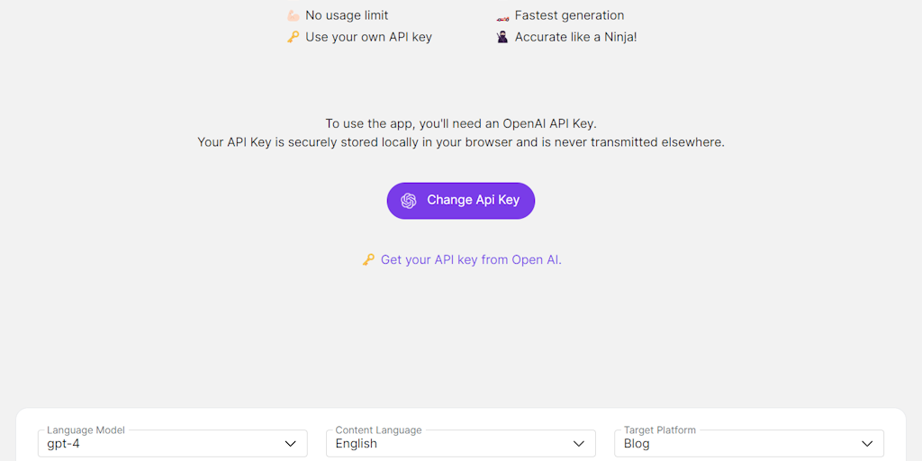This screenshot has height=461, width=922.
Task: Expand the Content Language chevron arrow
Action: point(579,444)
